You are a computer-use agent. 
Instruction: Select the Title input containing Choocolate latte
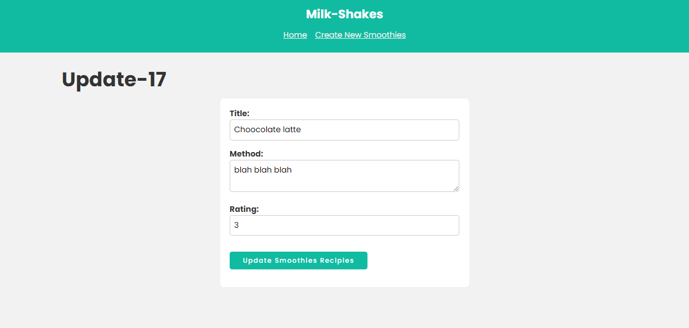[344, 129]
